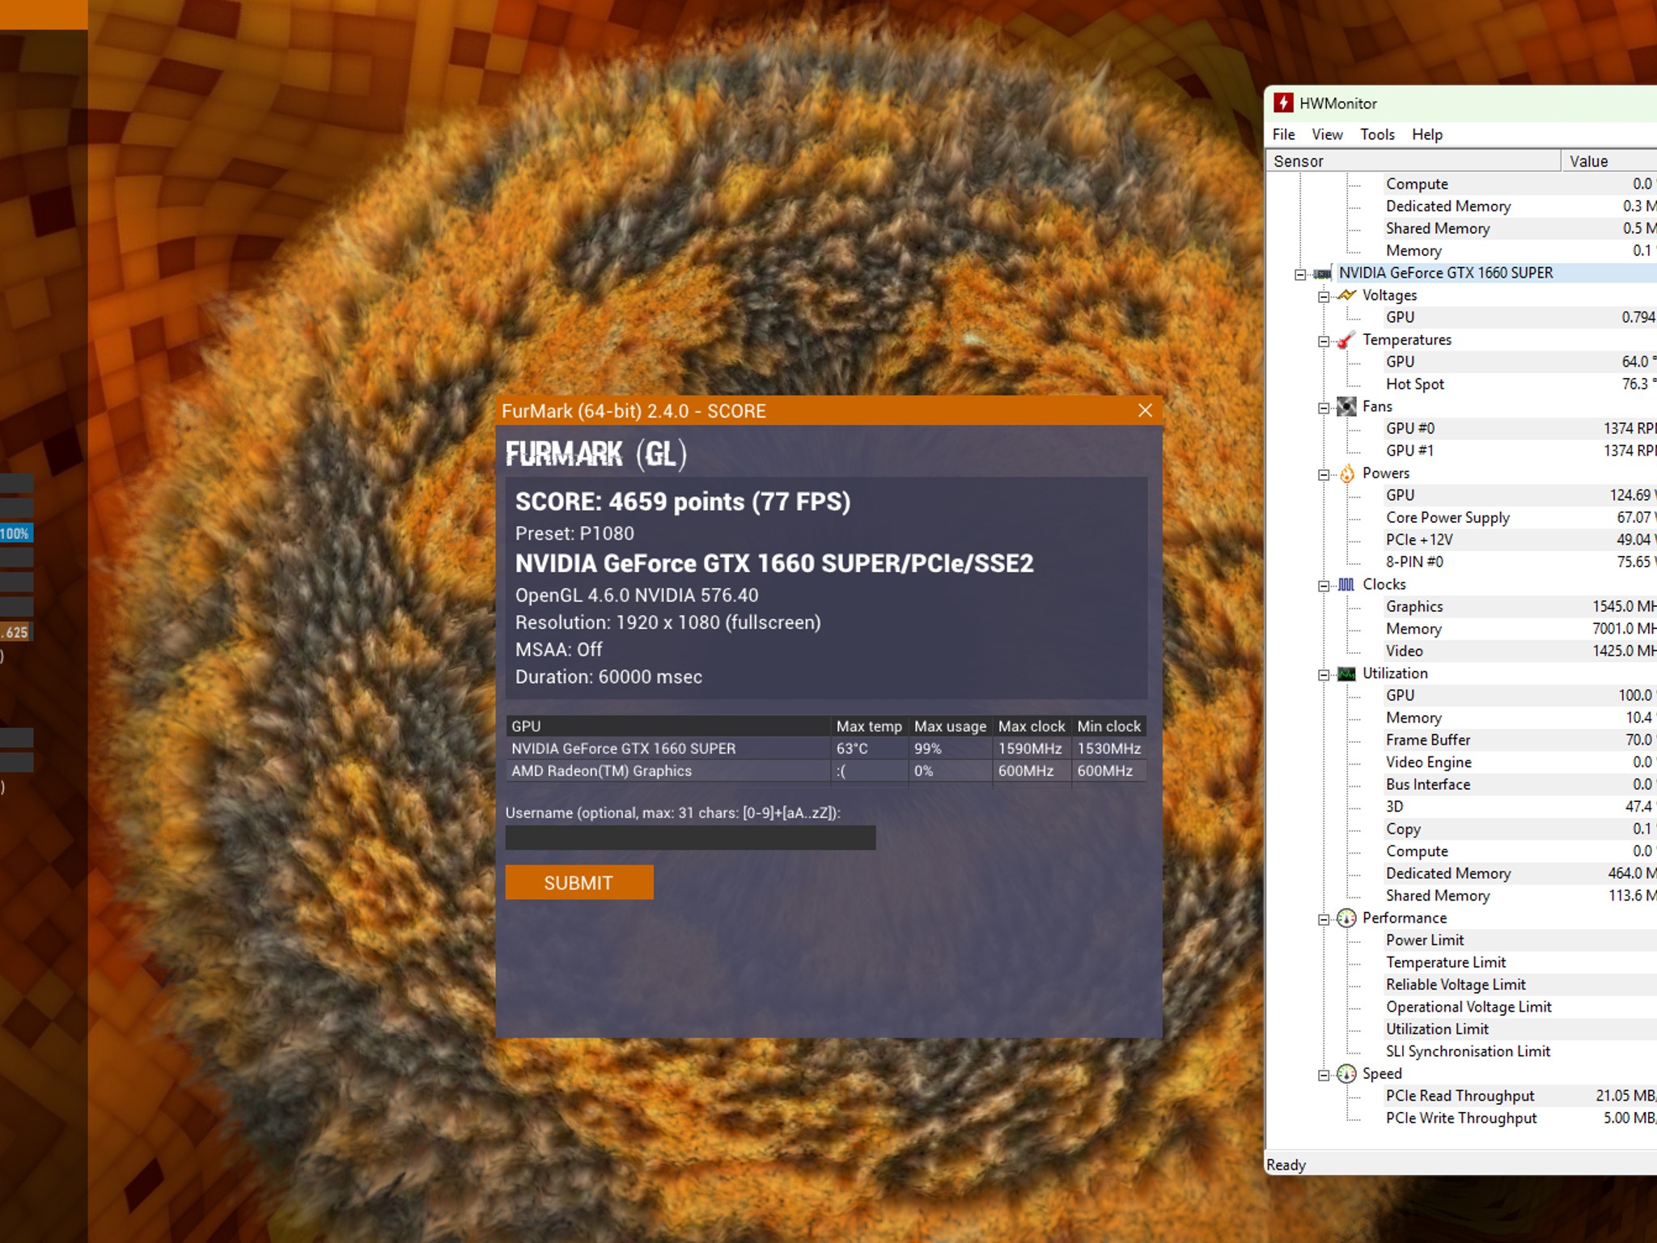Screen dimensions: 1657x1243
Task: Collapse the Powers tree section
Action: (1324, 475)
